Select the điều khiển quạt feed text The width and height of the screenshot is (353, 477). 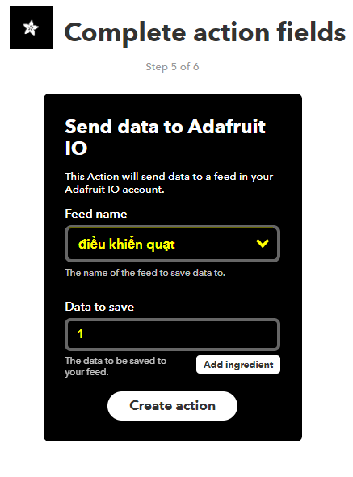(x=126, y=245)
